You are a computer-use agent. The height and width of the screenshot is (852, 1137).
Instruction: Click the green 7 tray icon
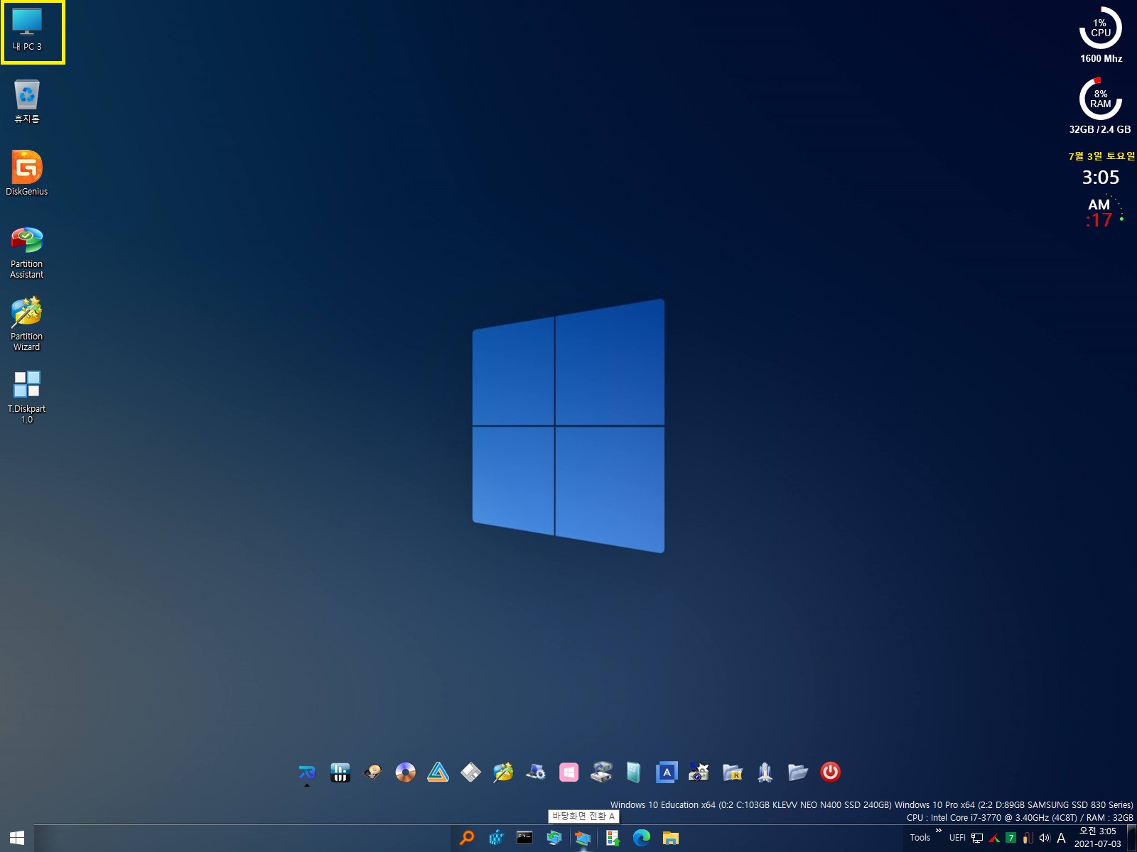[1011, 838]
